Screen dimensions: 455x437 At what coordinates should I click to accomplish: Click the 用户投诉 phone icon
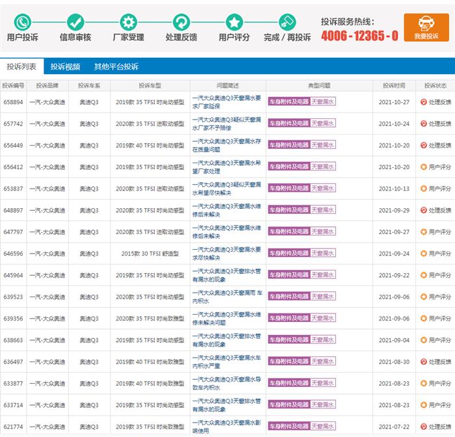[23, 22]
